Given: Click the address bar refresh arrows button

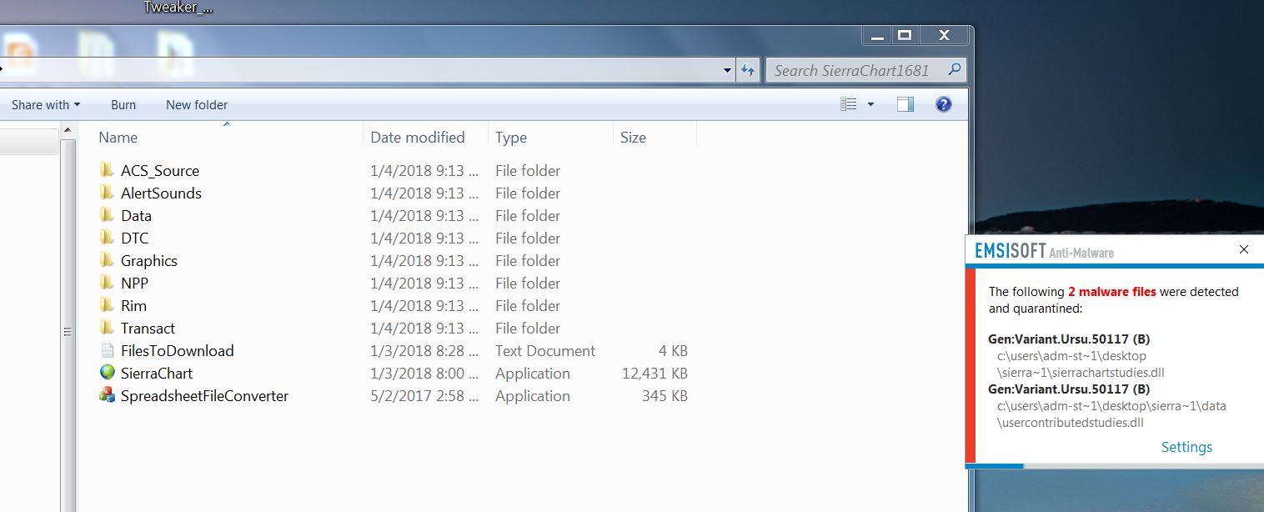Looking at the screenshot, I should (748, 70).
